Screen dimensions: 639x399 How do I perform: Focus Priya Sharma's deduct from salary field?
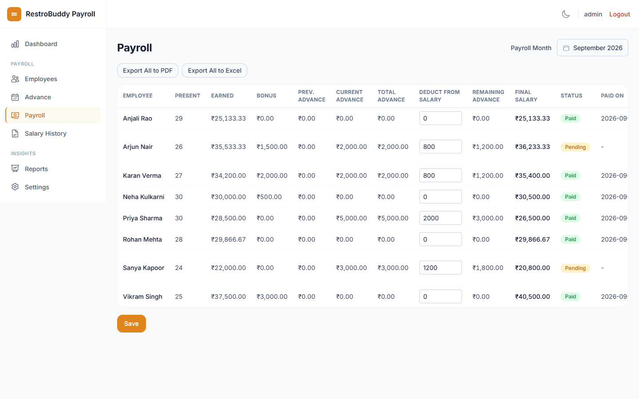(x=441, y=218)
